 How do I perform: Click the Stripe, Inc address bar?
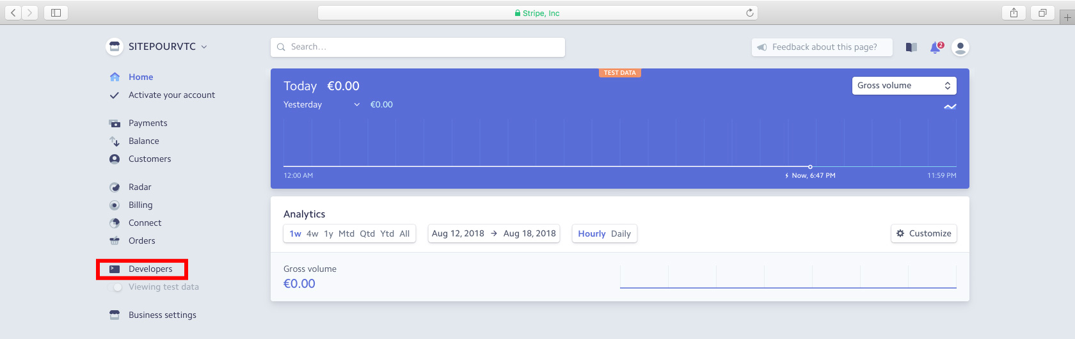537,13
